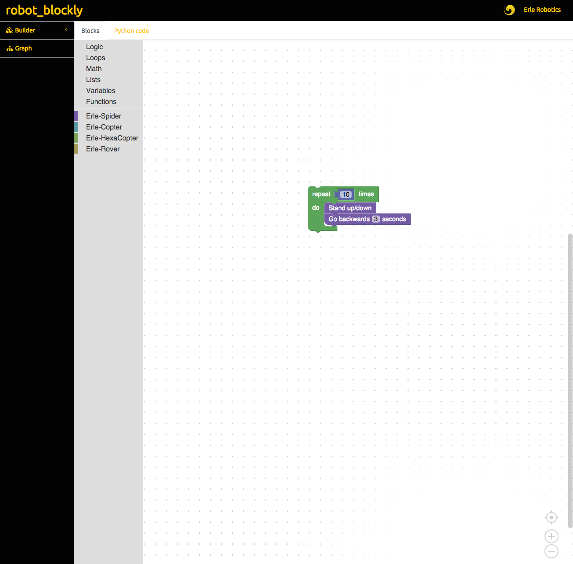Click the vertical workspace scrollbar
Screen dimensions: 573x564
[x=570, y=381]
